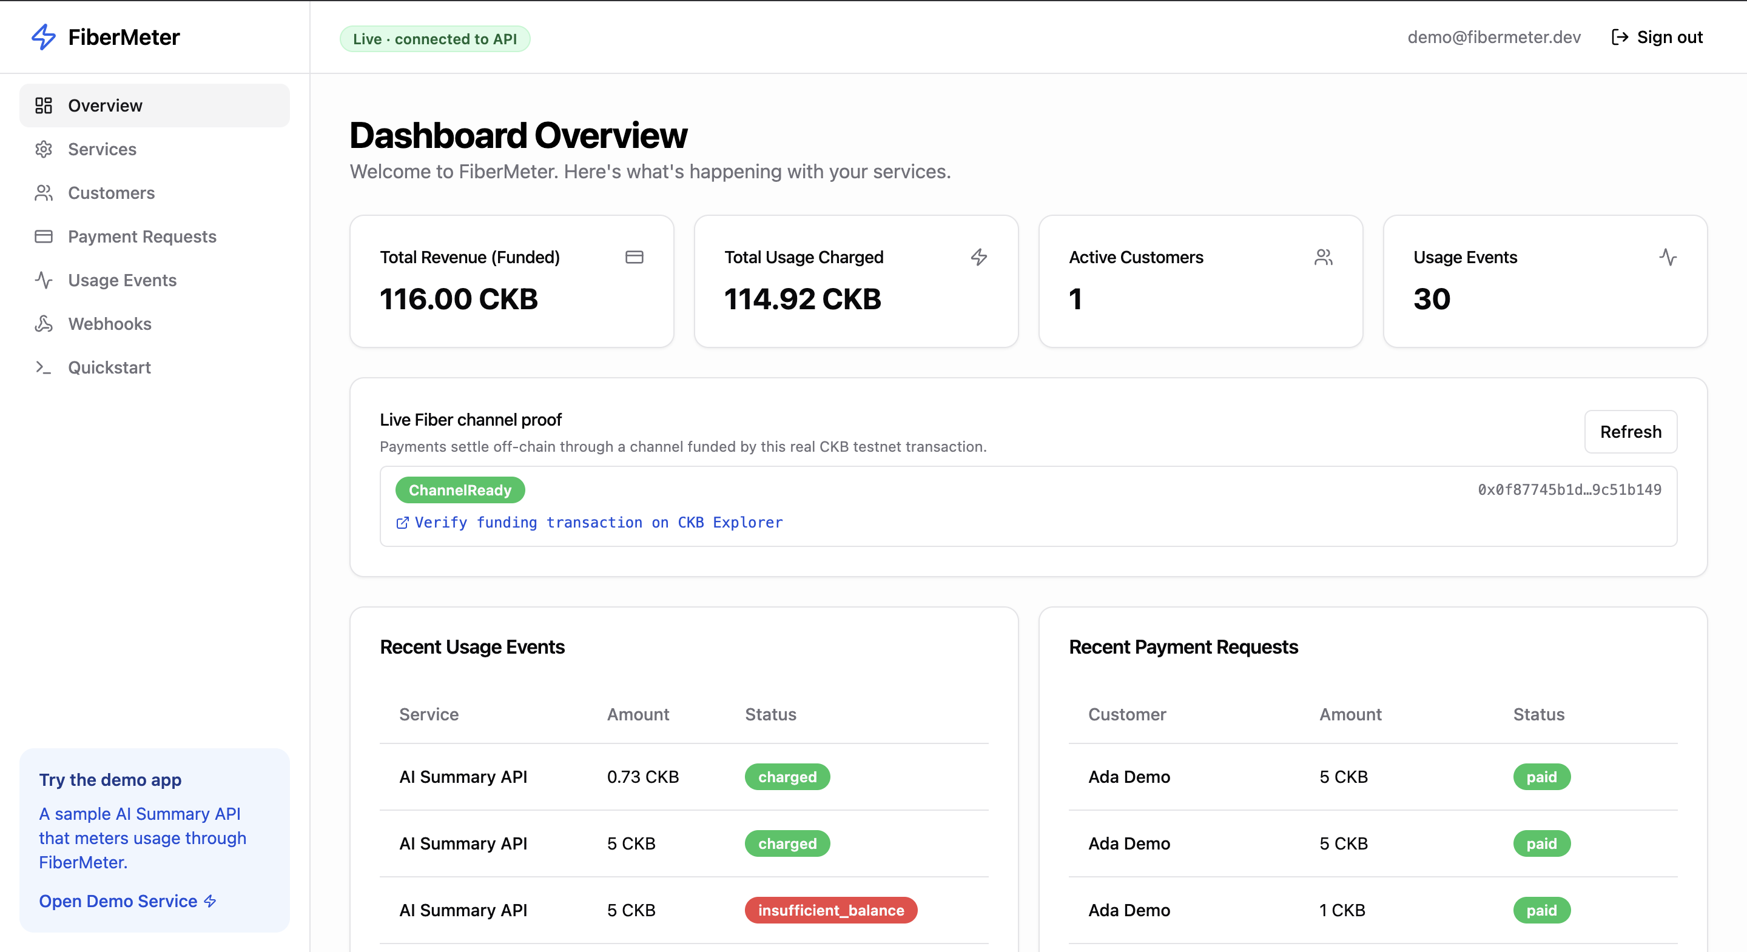Open Verify funding transaction on CKB Explorer link
Viewport: 1747px width, 952px height.
click(x=590, y=523)
